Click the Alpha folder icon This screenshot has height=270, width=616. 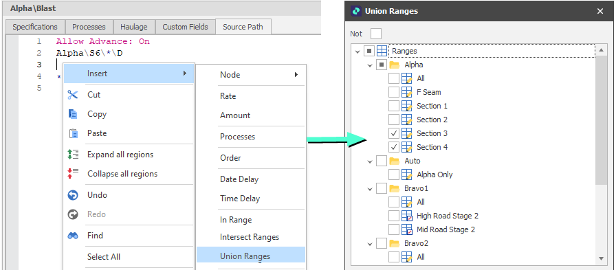[x=394, y=65]
